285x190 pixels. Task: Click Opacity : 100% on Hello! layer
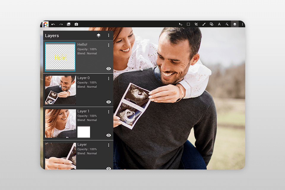click(x=87, y=49)
